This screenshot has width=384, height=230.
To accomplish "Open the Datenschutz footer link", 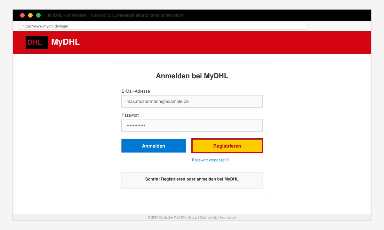I will (x=209, y=217).
